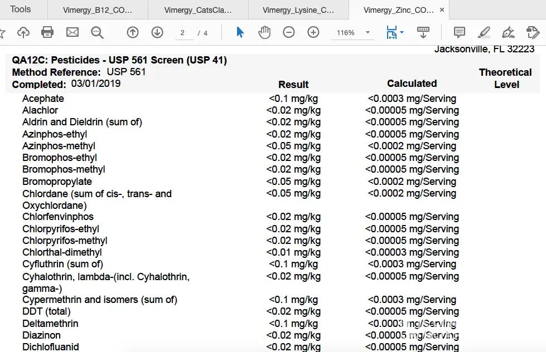
Task: Go to previous page arrow
Action: [133, 33]
